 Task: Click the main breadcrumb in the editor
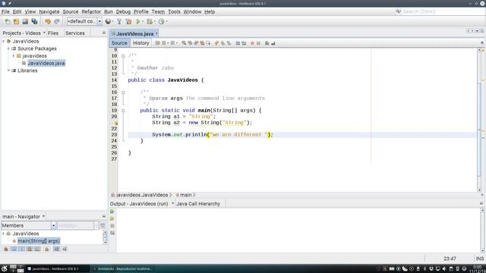[x=185, y=195]
